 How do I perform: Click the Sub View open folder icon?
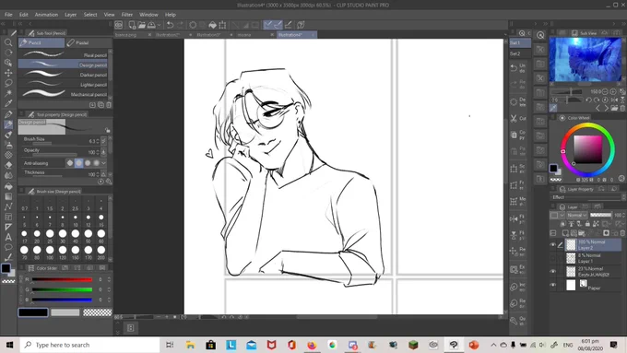pyautogui.click(x=615, y=108)
